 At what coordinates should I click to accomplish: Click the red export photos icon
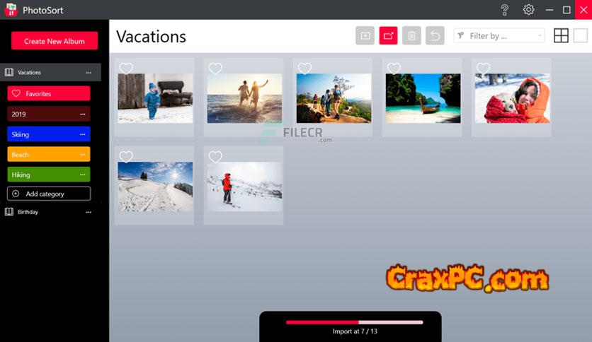pyautogui.click(x=389, y=36)
